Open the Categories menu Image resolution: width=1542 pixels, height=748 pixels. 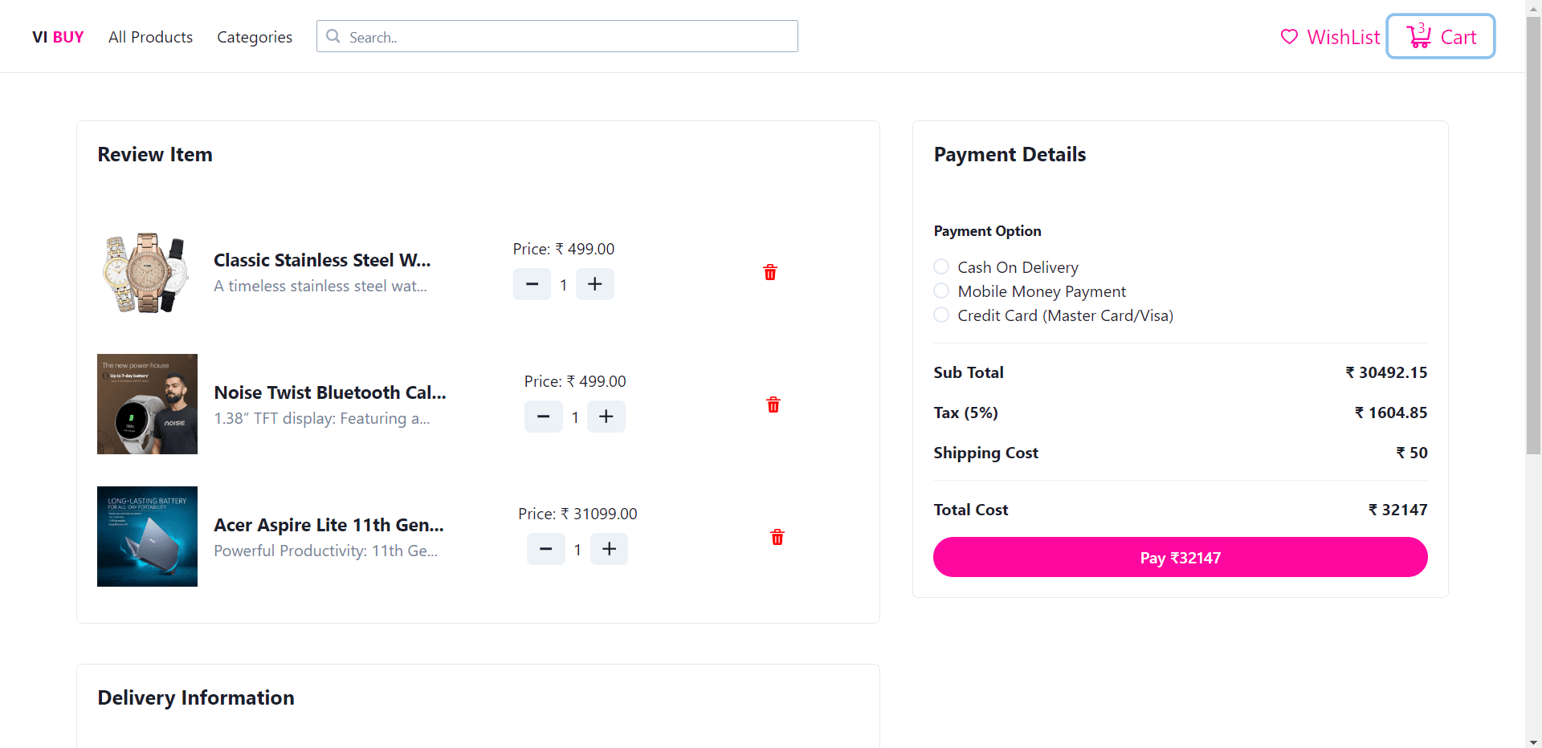255,37
